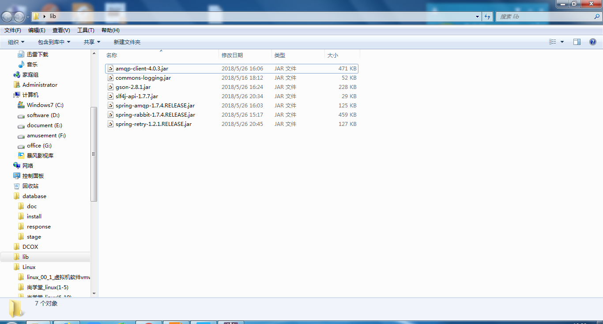The width and height of the screenshot is (603, 324).
Task: Click the navigation pane scroll up arrow
Action: (x=94, y=53)
